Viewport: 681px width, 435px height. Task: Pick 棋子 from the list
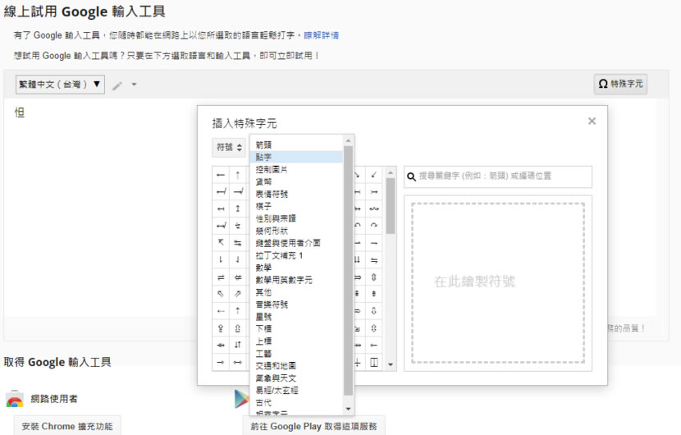click(x=296, y=206)
